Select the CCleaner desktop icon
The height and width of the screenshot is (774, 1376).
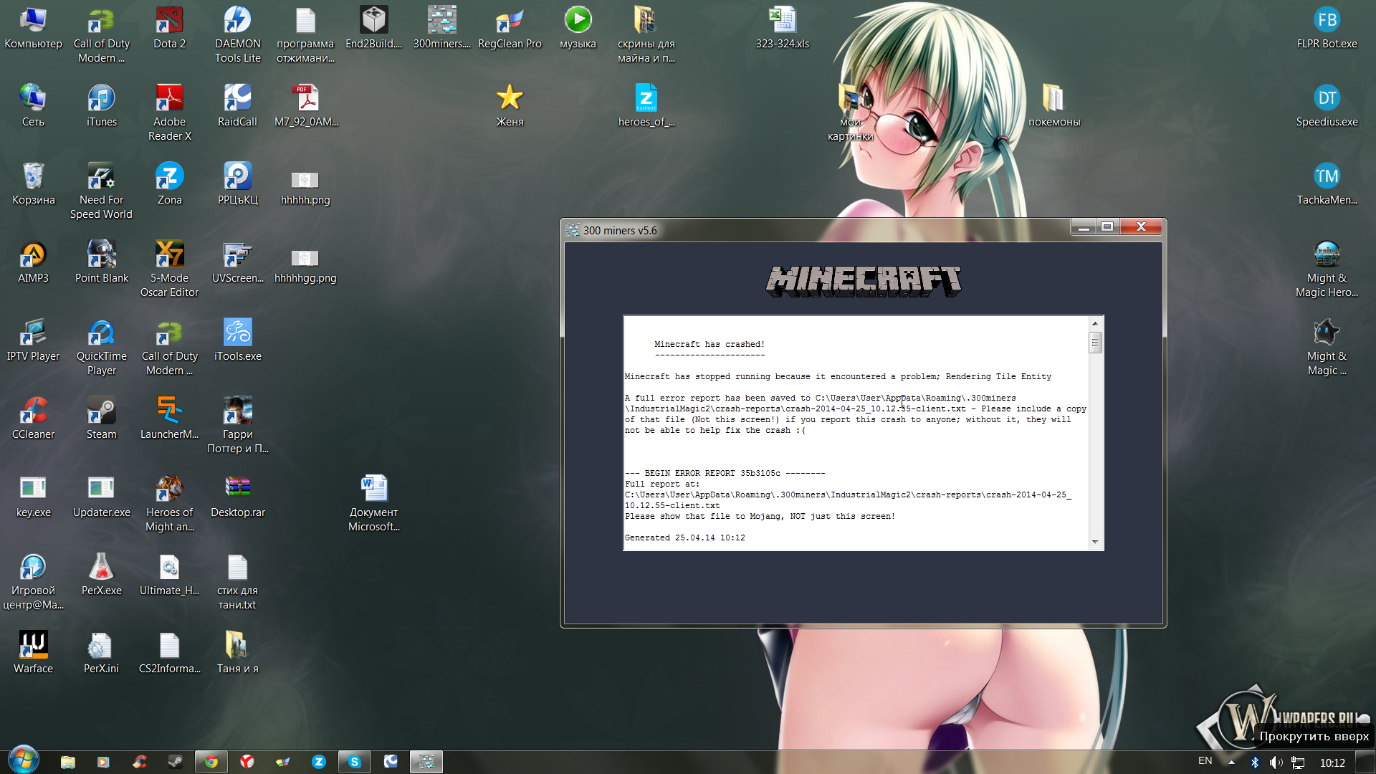[33, 412]
